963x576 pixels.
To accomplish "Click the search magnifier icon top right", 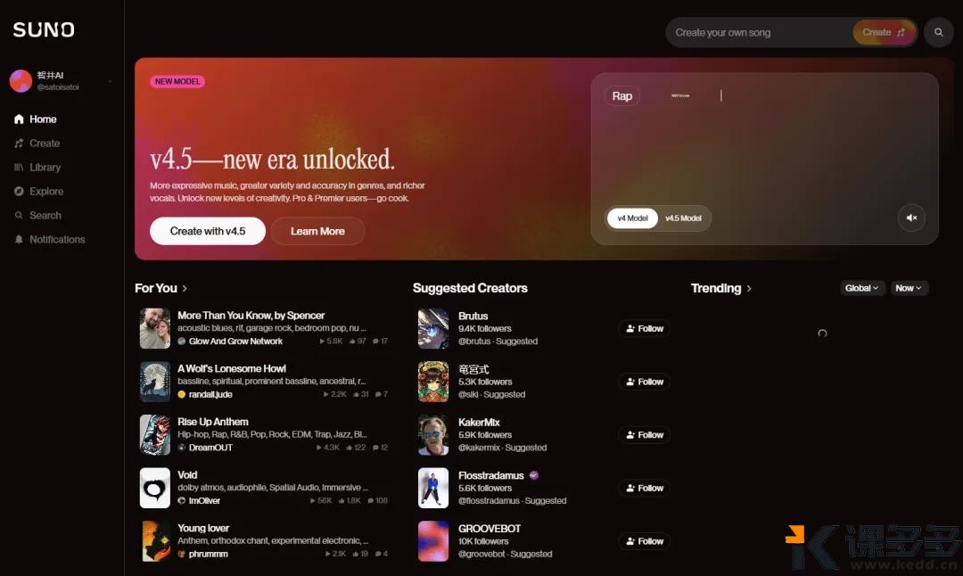I will coord(938,32).
